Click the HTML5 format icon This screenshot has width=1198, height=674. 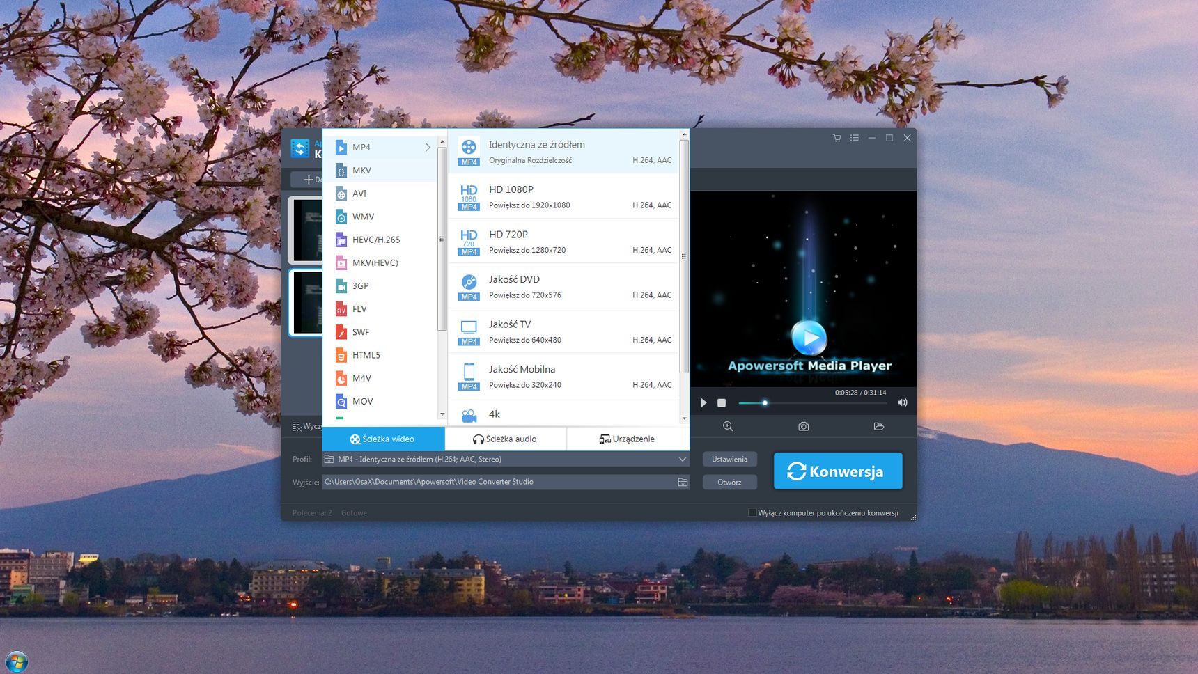coord(341,355)
